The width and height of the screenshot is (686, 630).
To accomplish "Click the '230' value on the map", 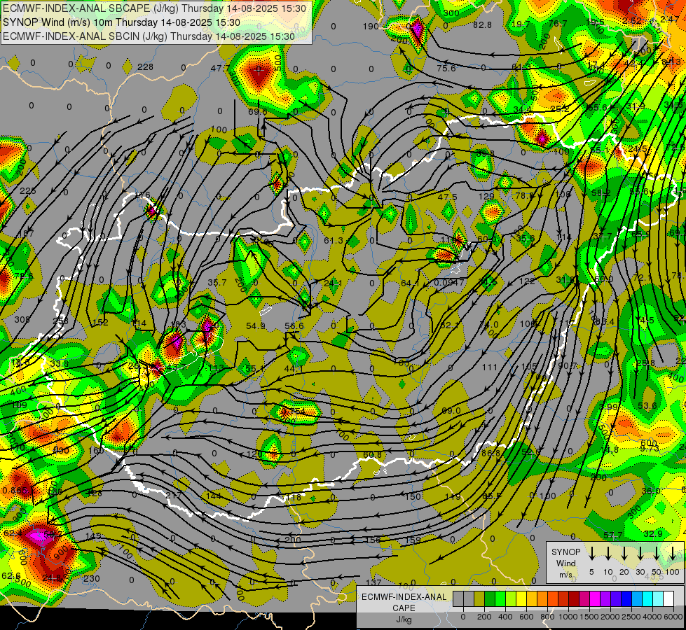I will [91, 578].
